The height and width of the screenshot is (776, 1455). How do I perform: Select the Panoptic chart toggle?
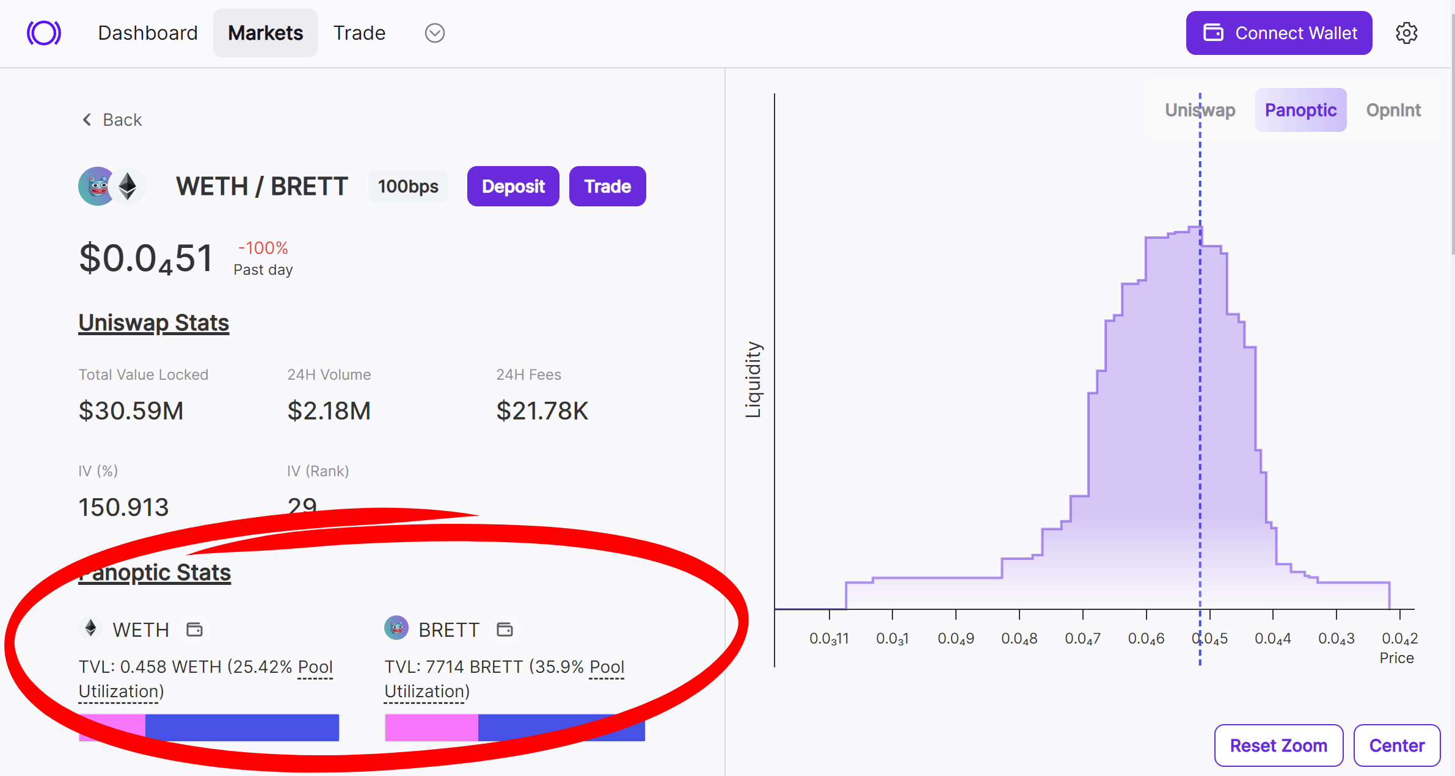[1300, 110]
